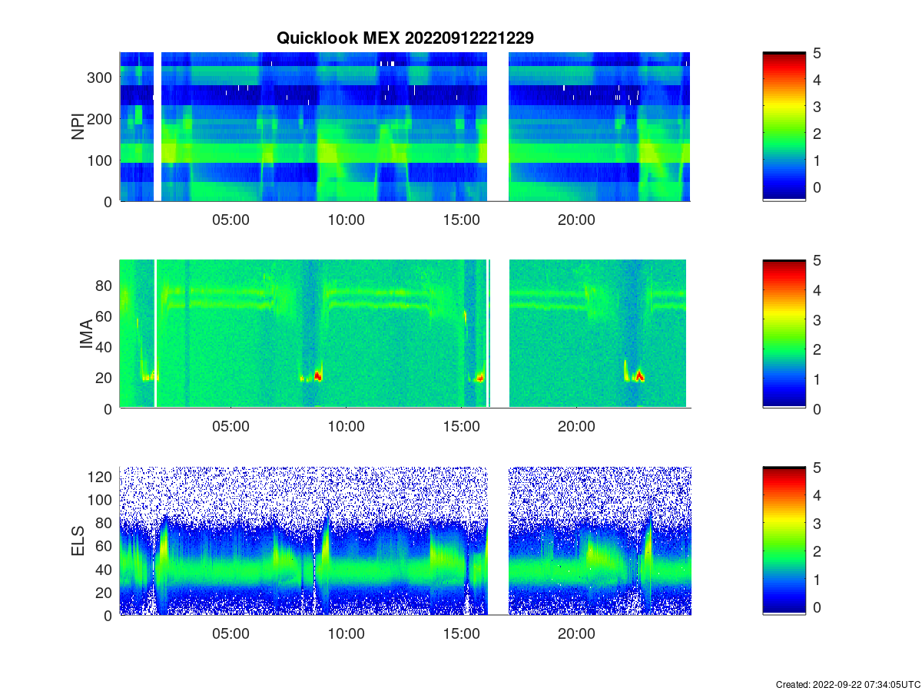Click the 05:00 tick under ELS plot
The image size is (922, 691).
[230, 634]
